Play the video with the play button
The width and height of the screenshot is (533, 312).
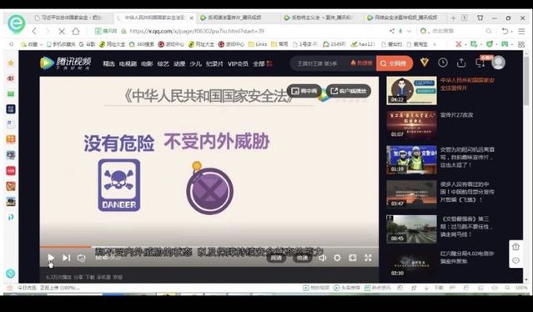pos(51,258)
